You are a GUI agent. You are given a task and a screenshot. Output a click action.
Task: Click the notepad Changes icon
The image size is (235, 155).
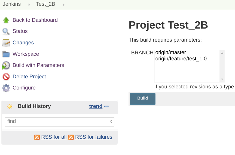click(x=6, y=43)
